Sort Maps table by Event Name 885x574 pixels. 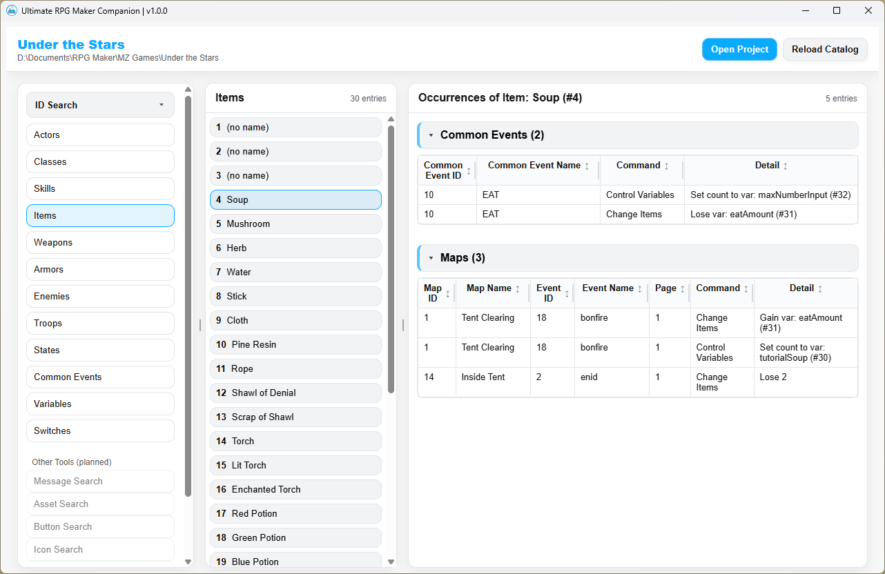click(640, 288)
